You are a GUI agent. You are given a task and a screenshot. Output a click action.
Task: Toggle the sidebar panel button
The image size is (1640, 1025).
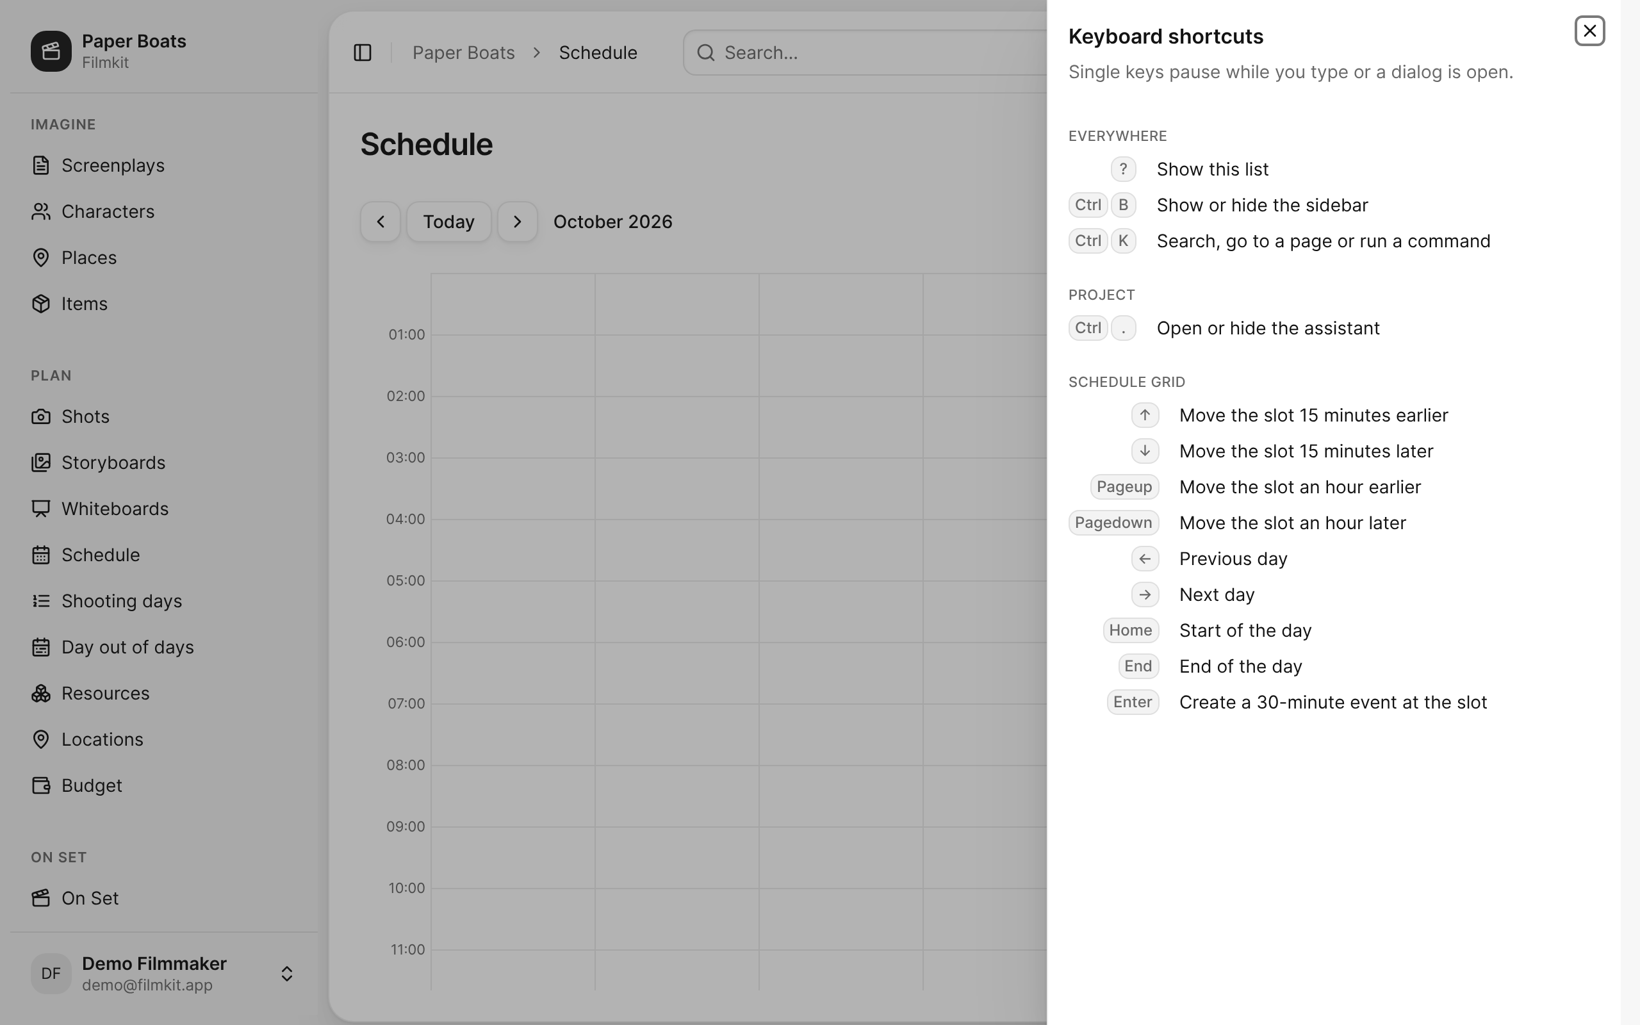click(x=363, y=52)
